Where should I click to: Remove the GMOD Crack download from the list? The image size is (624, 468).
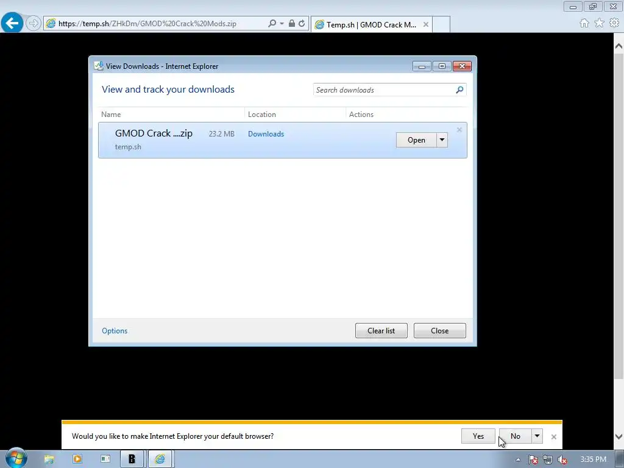click(x=459, y=130)
